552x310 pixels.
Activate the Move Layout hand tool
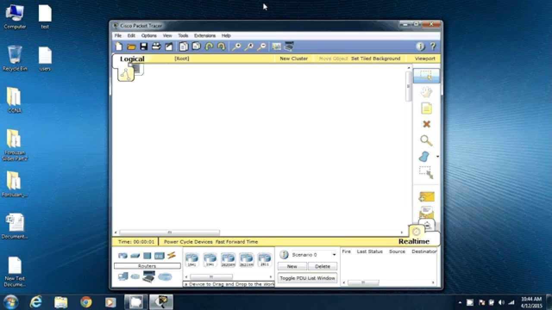click(x=427, y=92)
